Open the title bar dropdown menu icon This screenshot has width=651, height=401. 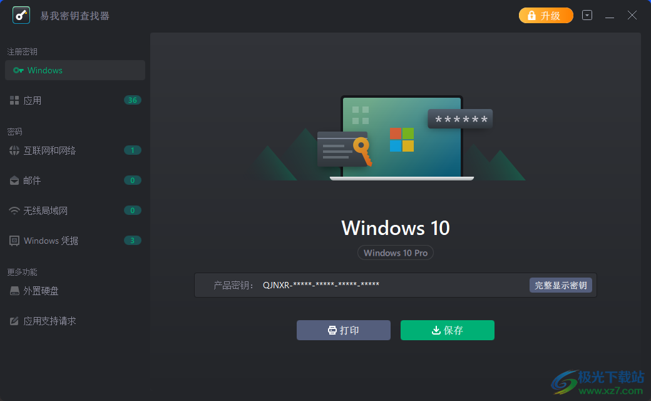click(587, 16)
